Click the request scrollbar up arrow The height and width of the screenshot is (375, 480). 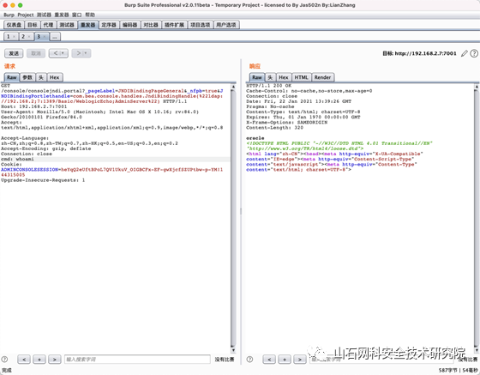[233, 87]
